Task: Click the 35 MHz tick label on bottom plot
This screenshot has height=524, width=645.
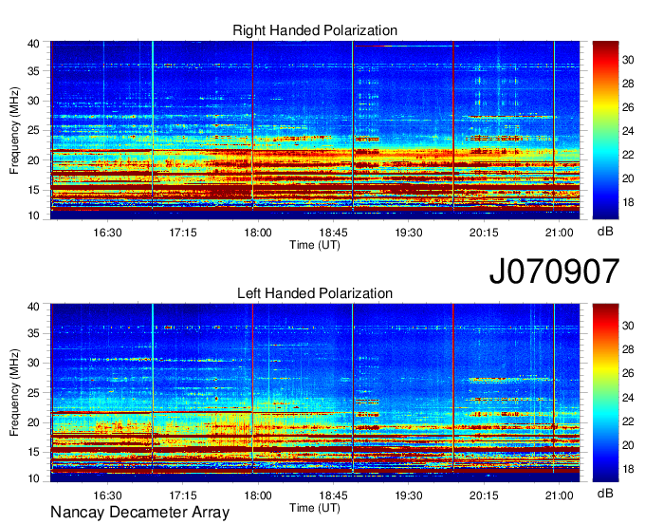Action: [x=33, y=334]
